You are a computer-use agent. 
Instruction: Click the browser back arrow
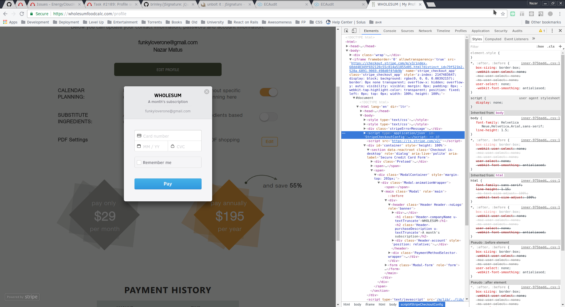pos(5,14)
